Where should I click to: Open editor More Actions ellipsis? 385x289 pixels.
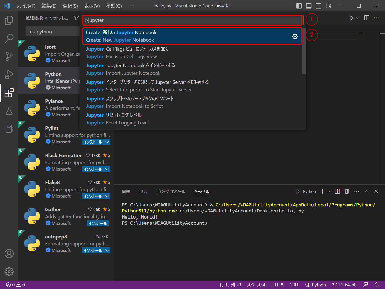click(x=376, y=18)
